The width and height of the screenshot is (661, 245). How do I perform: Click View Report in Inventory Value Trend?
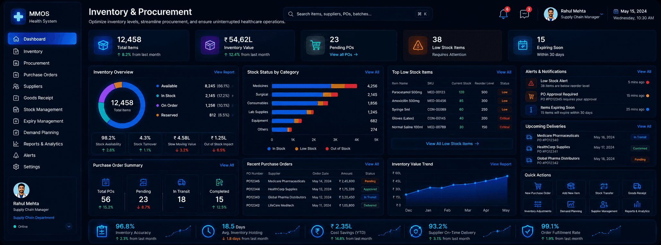501,164
